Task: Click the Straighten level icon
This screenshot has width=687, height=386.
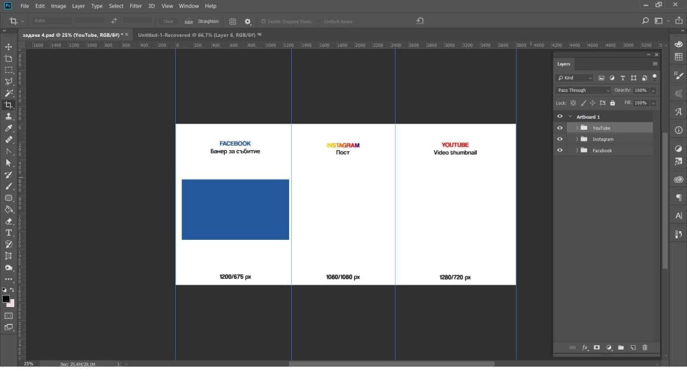Action: pyautogui.click(x=189, y=21)
